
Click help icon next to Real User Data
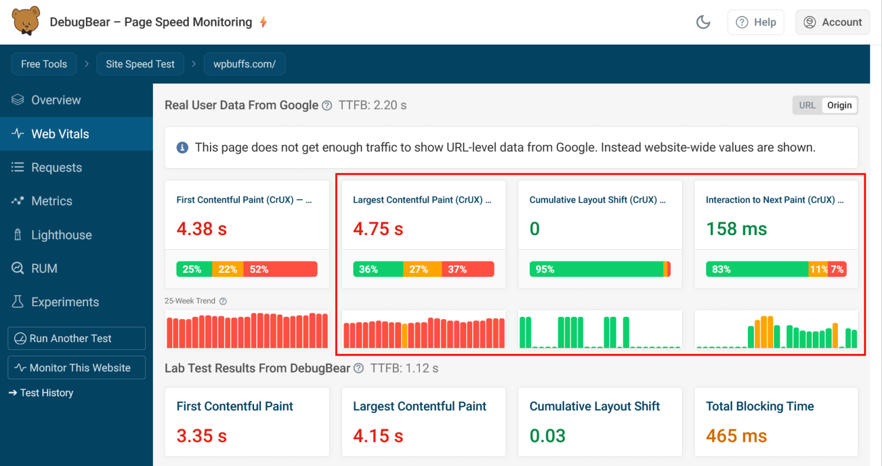pos(327,106)
